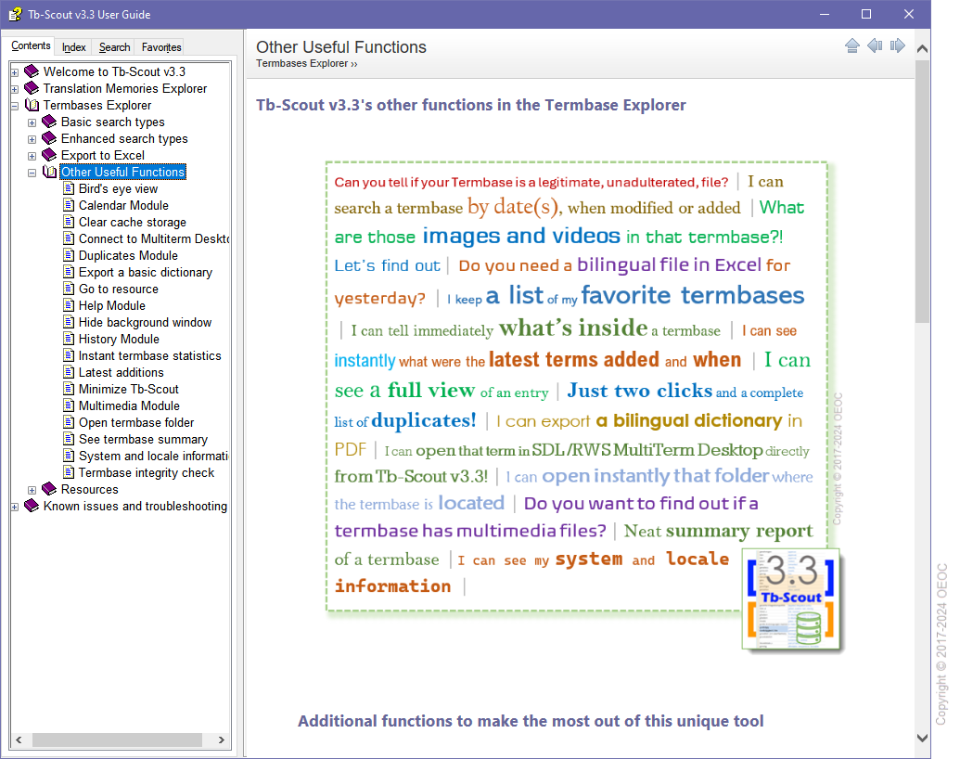Screen dimensions: 960x759
Task: Click the page icon beside Multimedia Module
Action: pos(69,406)
